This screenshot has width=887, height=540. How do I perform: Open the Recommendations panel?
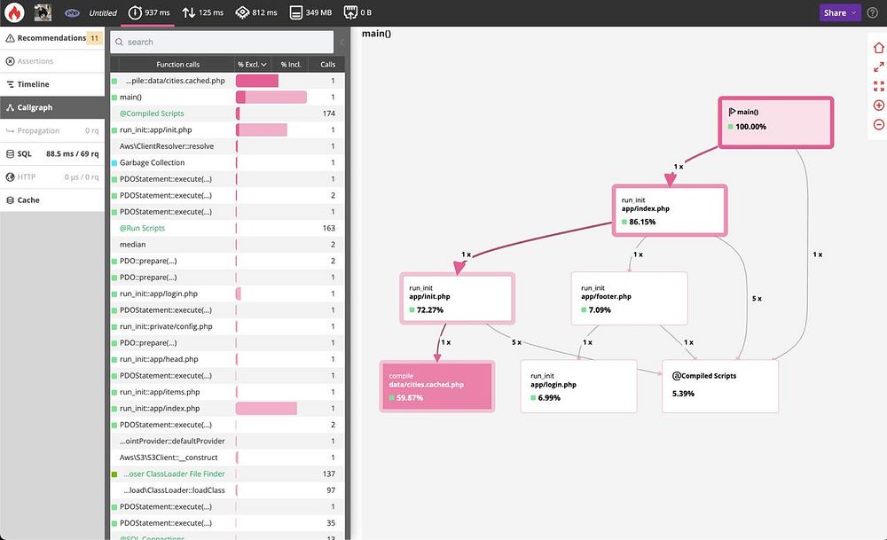point(52,38)
